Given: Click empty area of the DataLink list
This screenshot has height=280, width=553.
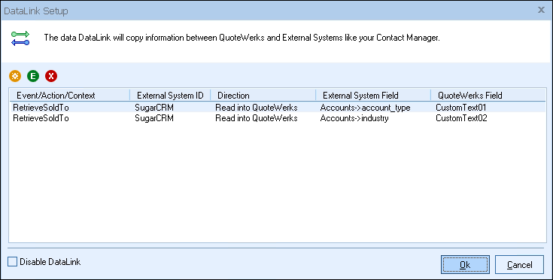Looking at the screenshot, I should (278, 184).
